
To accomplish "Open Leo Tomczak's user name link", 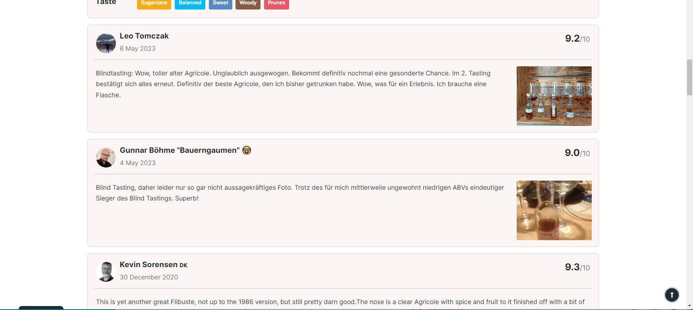I will point(144,36).
